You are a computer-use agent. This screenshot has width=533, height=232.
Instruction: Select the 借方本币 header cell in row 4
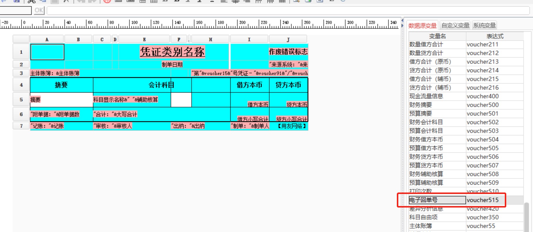pyautogui.click(x=250, y=85)
